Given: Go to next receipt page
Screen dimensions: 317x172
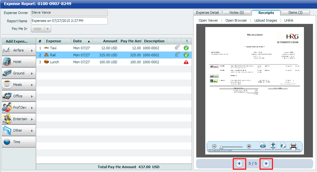Looking at the screenshot, I should tap(266, 163).
